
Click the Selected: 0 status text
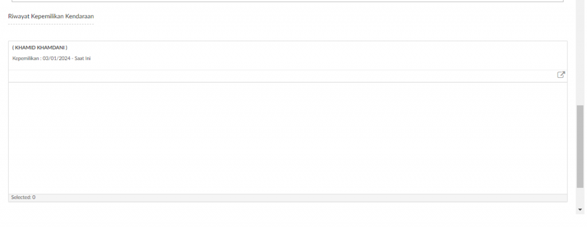(x=23, y=197)
